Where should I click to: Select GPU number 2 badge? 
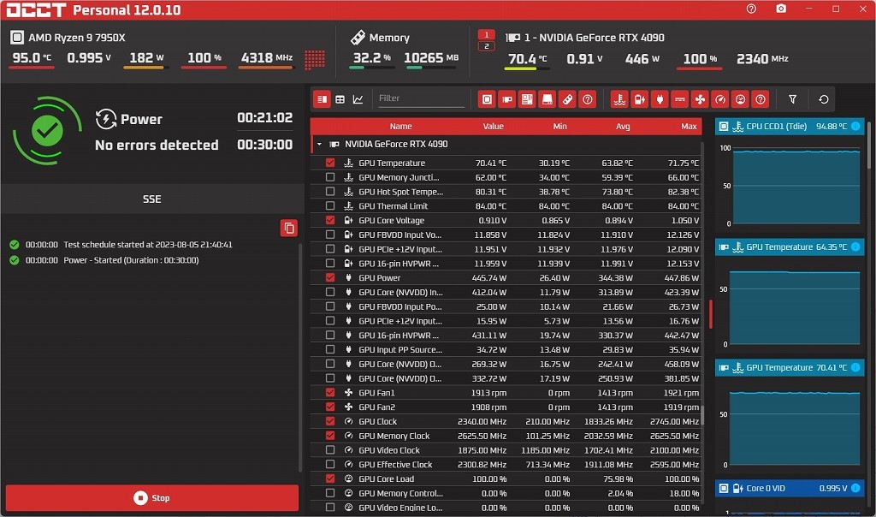[487, 46]
